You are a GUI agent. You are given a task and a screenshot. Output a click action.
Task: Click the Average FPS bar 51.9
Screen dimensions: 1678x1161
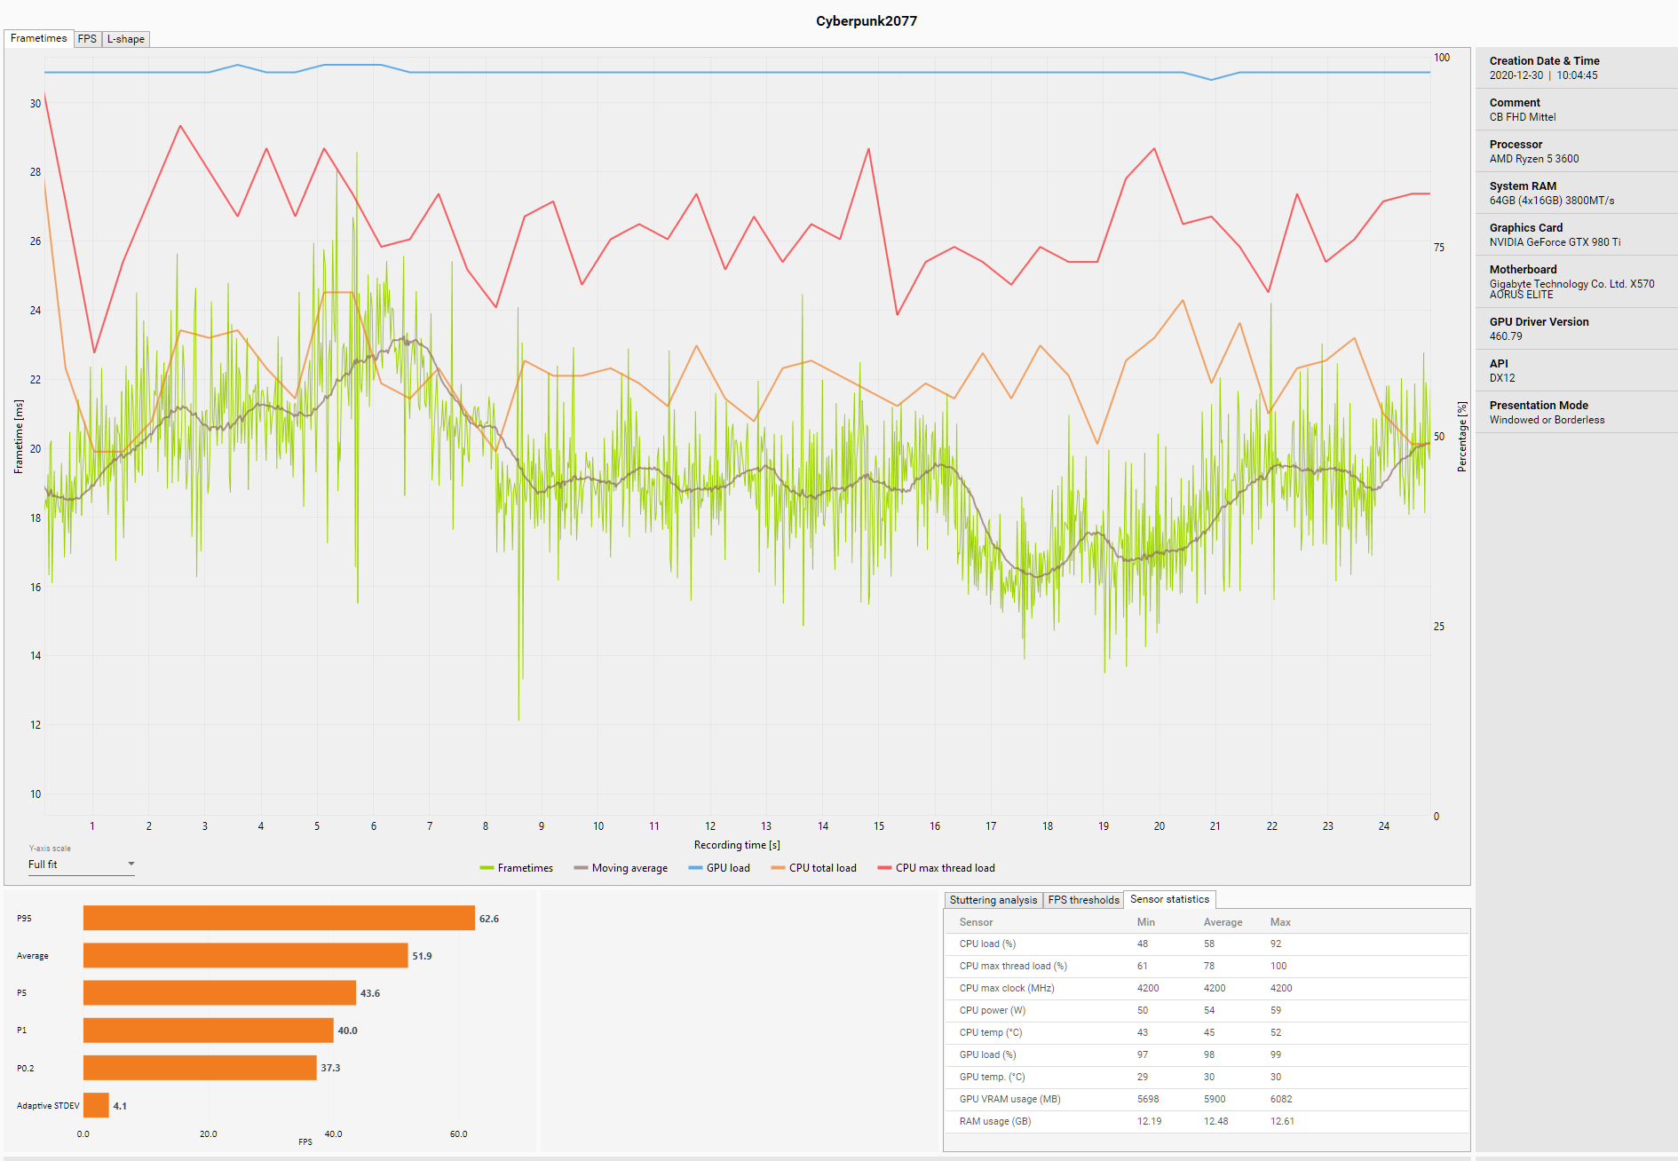tap(246, 955)
